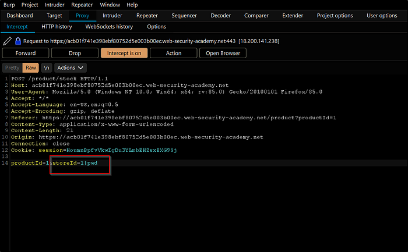Screen dimensions: 408x252
Task: Click the pencil edit icon beside request URL
Action: pyautogui.click(x=7, y=41)
